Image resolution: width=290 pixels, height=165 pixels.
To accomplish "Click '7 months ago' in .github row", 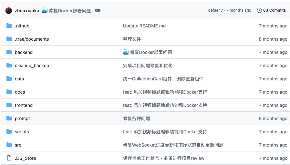I will (273, 26).
